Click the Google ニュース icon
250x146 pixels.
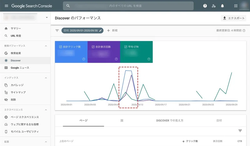tap(6, 68)
